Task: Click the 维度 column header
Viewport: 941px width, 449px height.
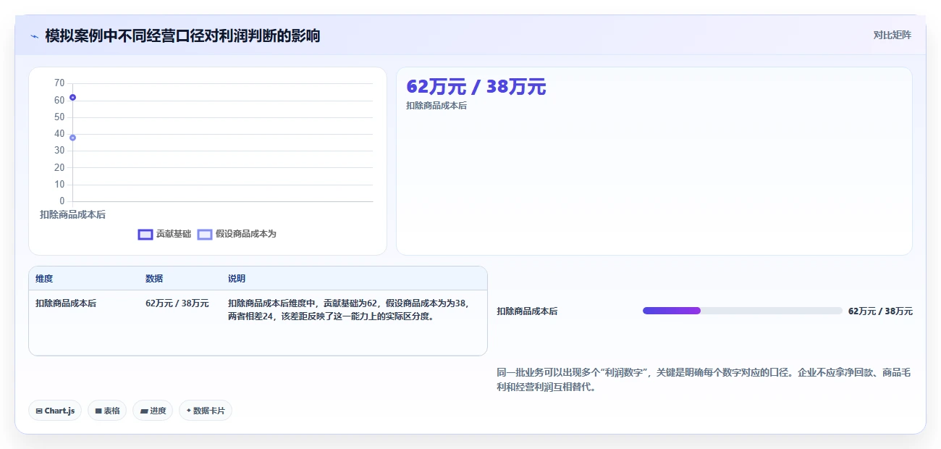Action: point(44,279)
